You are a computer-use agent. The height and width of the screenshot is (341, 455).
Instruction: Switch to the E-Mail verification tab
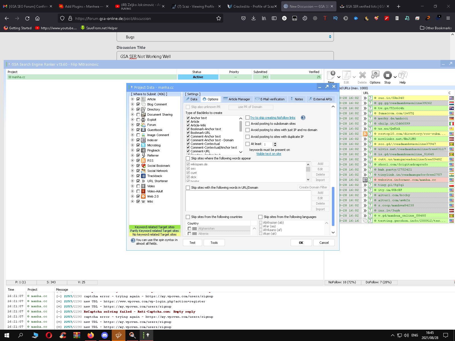(270, 99)
